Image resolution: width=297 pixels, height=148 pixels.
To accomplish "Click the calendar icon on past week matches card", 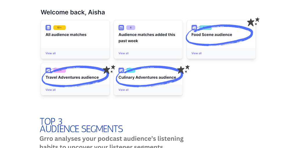I will [121, 27].
